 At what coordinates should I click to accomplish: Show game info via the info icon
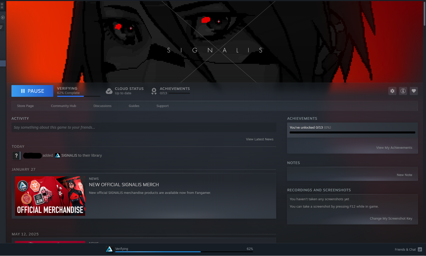point(403,91)
